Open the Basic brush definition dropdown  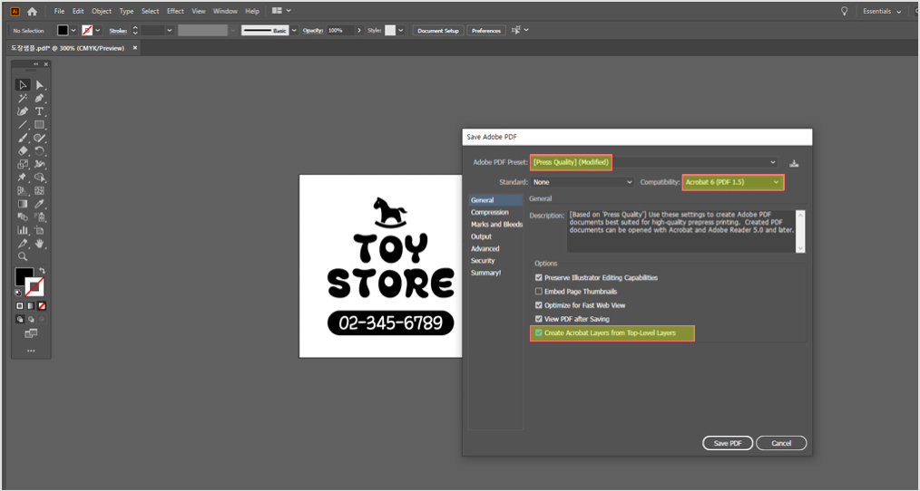(x=294, y=31)
